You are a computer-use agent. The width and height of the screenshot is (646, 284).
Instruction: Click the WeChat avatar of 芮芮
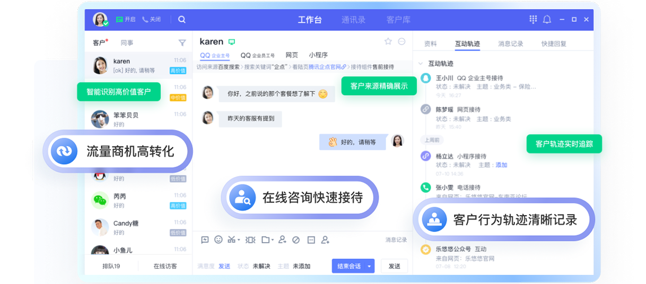100,200
